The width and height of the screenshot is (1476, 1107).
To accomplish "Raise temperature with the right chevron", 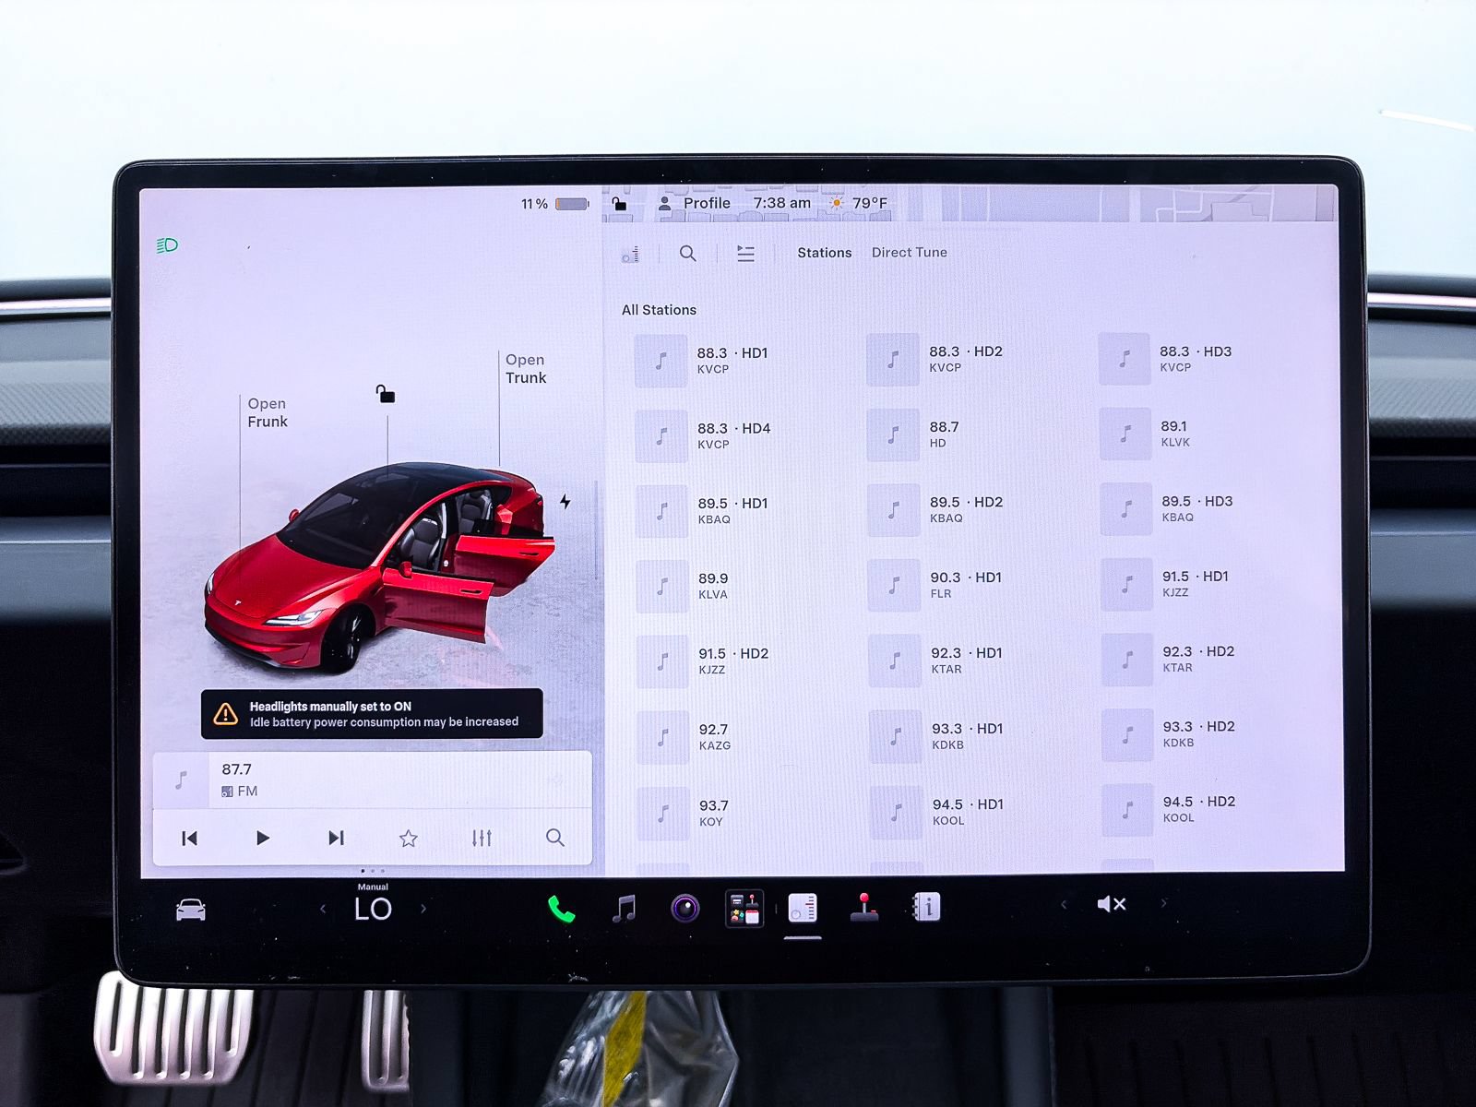I will [x=423, y=909].
